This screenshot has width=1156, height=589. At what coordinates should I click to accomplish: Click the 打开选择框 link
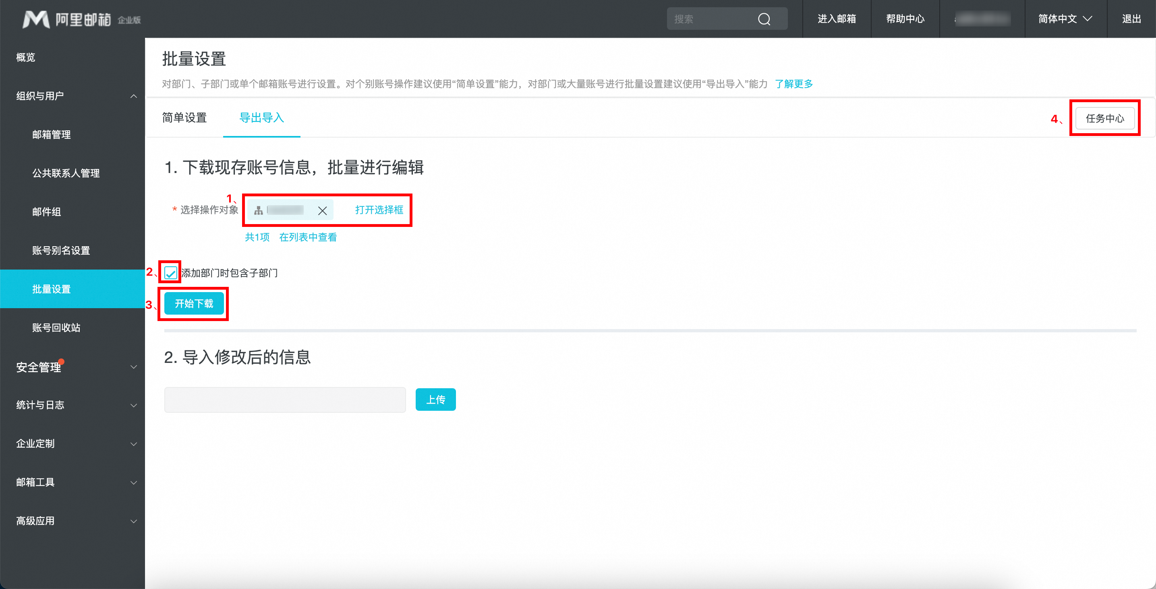[x=379, y=210]
